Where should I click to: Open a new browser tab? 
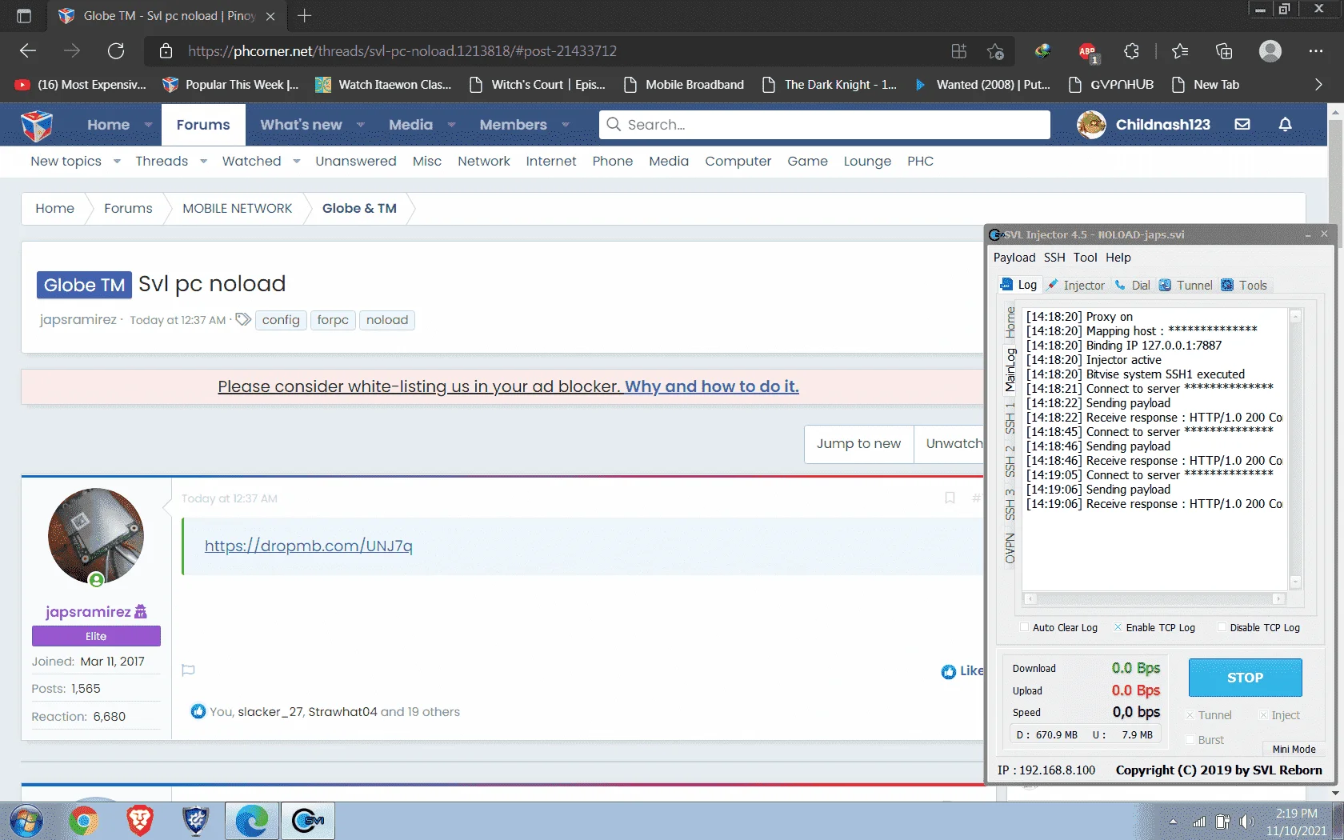tap(304, 16)
